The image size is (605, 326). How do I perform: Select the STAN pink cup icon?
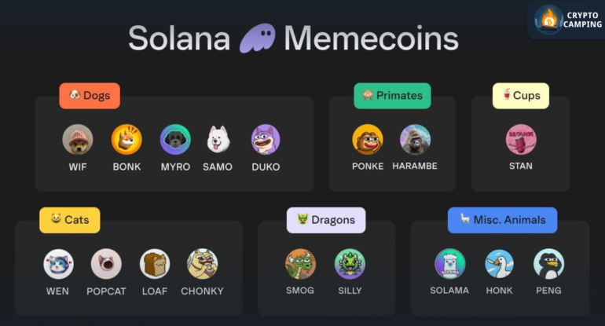521,139
